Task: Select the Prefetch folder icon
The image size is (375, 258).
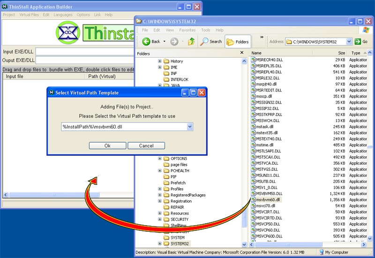Action: click(166, 183)
